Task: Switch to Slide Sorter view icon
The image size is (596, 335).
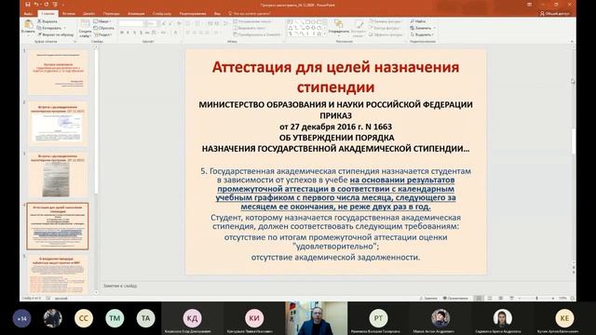Action: click(490, 298)
